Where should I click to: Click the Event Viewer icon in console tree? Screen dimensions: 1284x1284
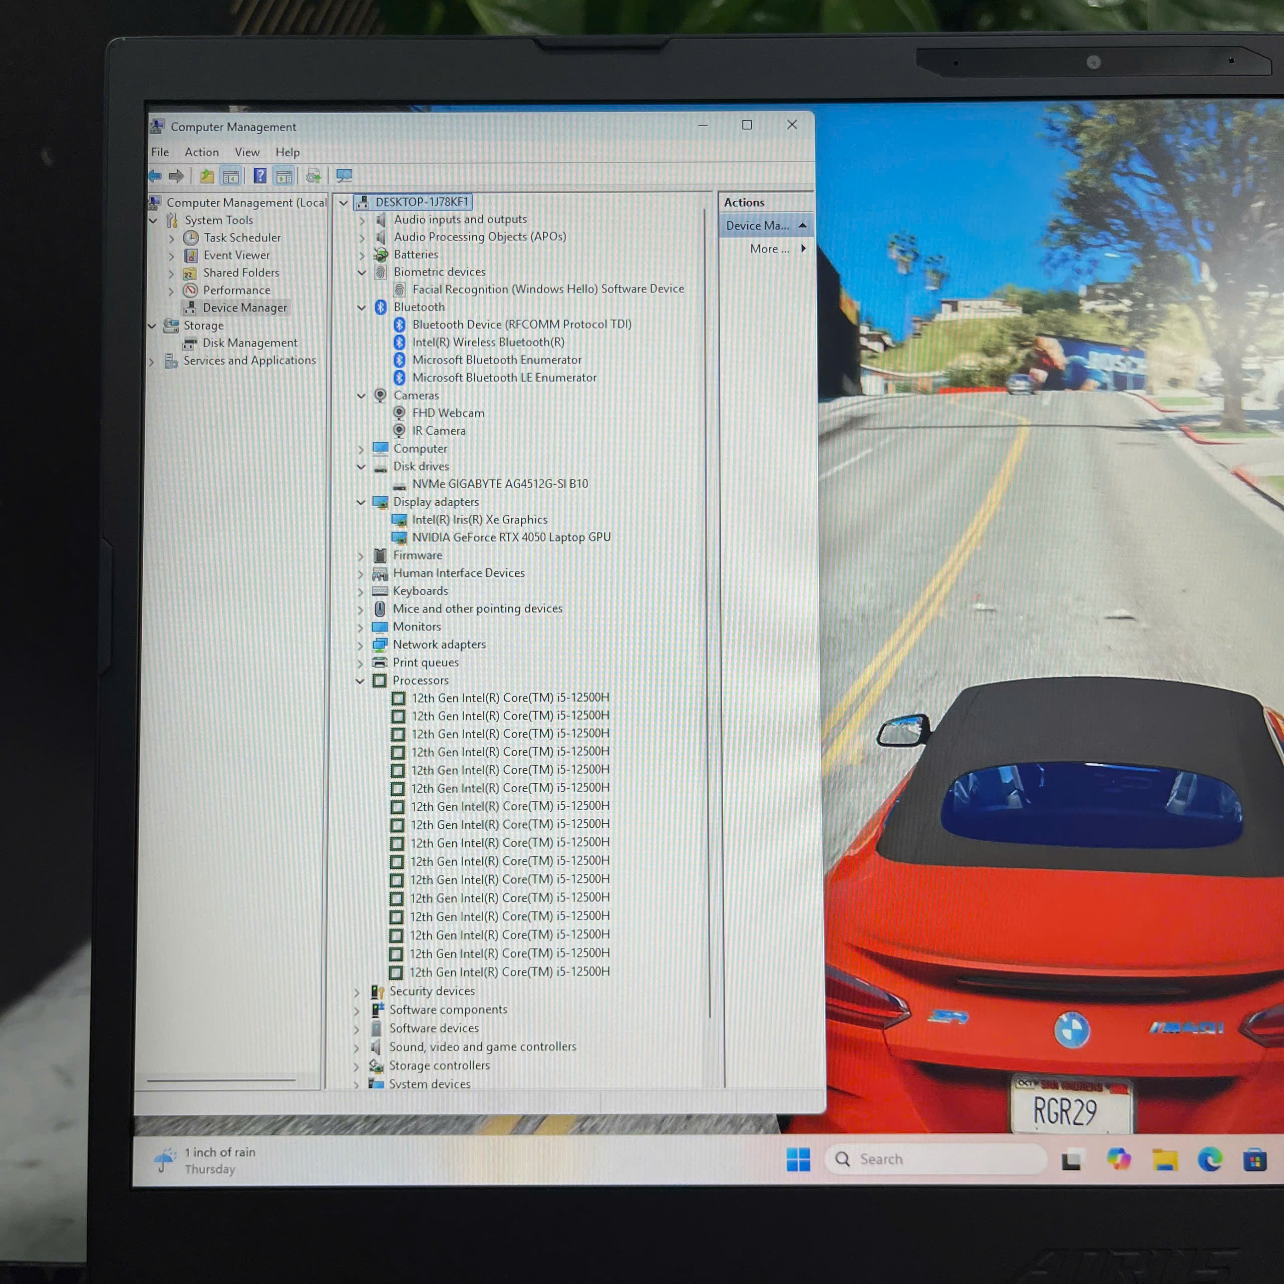pos(191,255)
